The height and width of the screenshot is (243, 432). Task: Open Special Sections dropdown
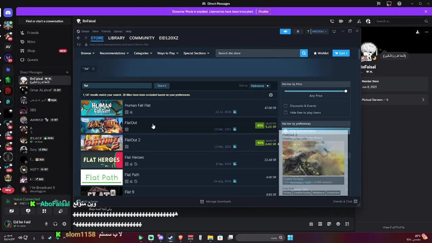point(196,53)
